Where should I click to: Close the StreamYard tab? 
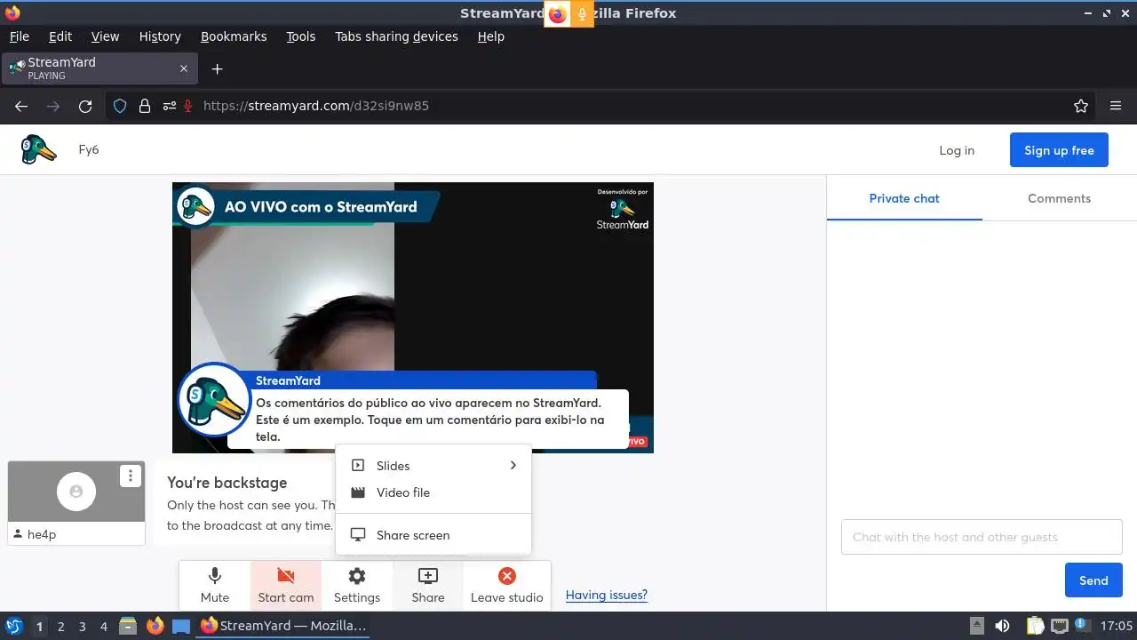(184, 68)
